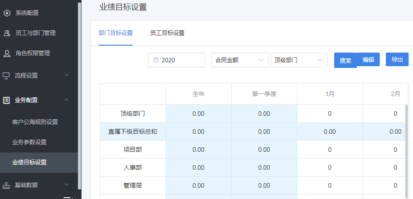Click the 系统配置 hexagon icon

[x=7, y=13]
